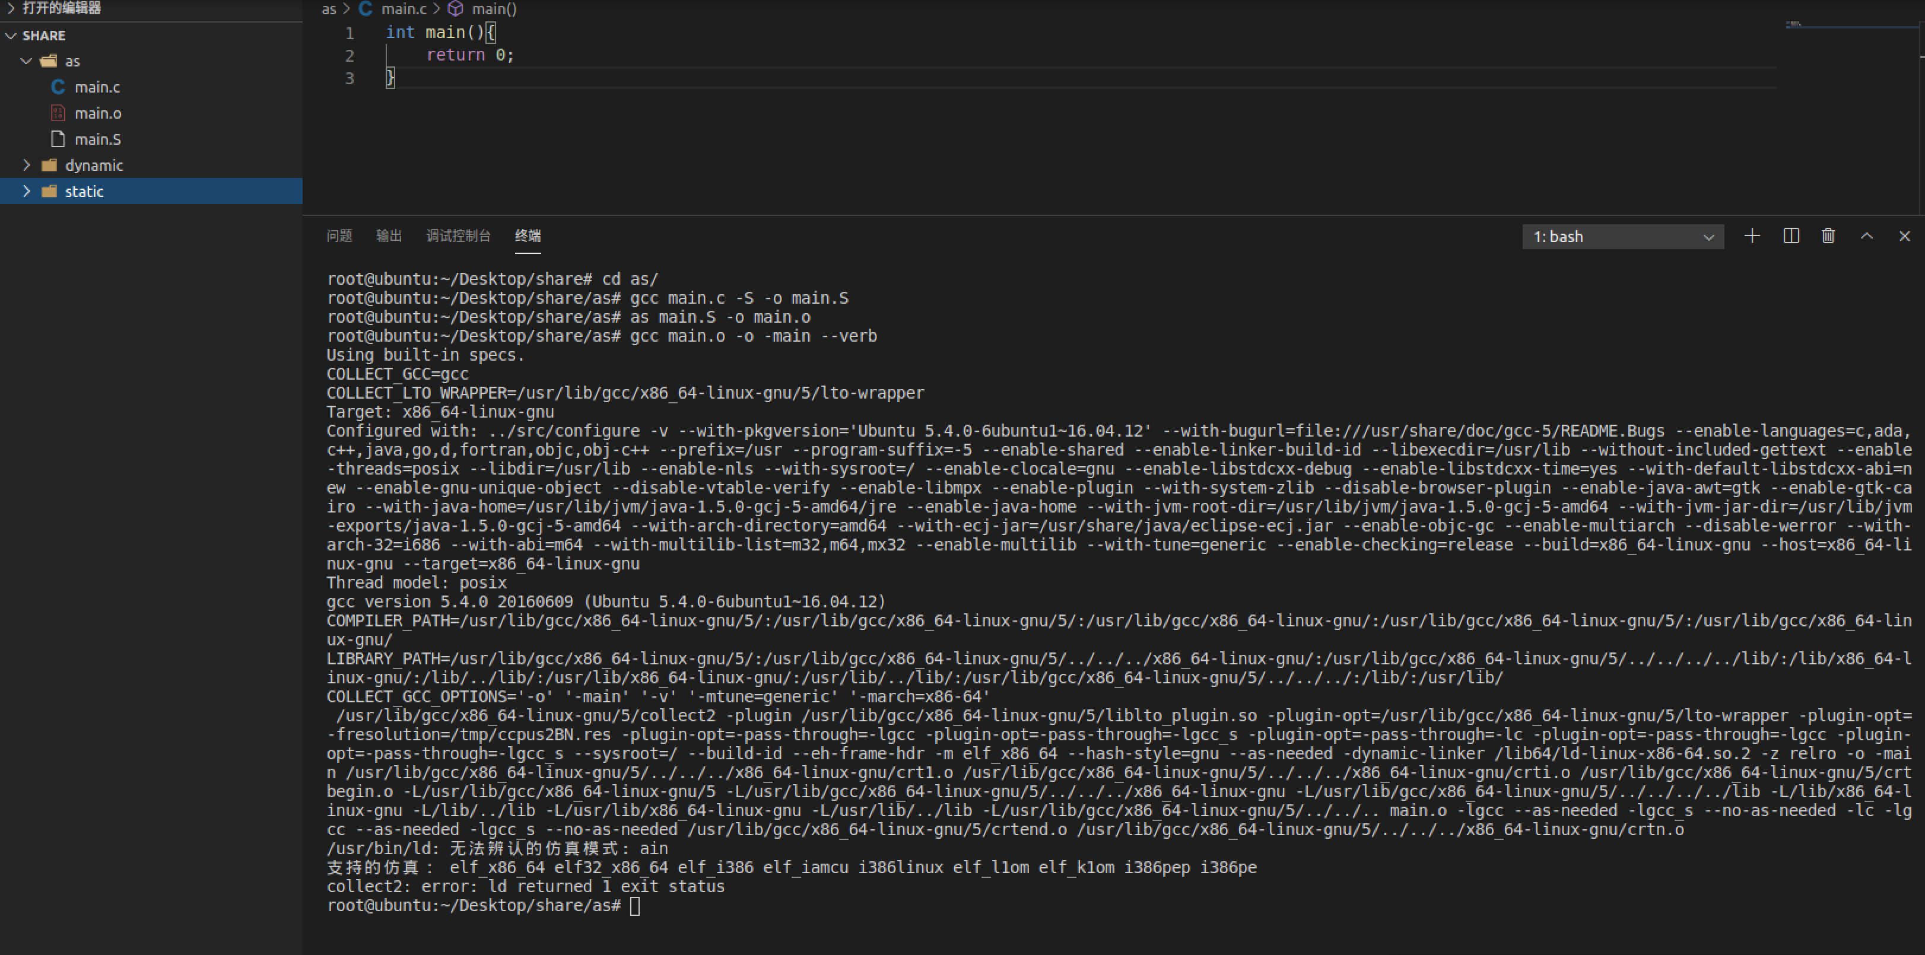Switch to the 调试控制台 panel tab
1925x955 pixels.
coord(458,236)
